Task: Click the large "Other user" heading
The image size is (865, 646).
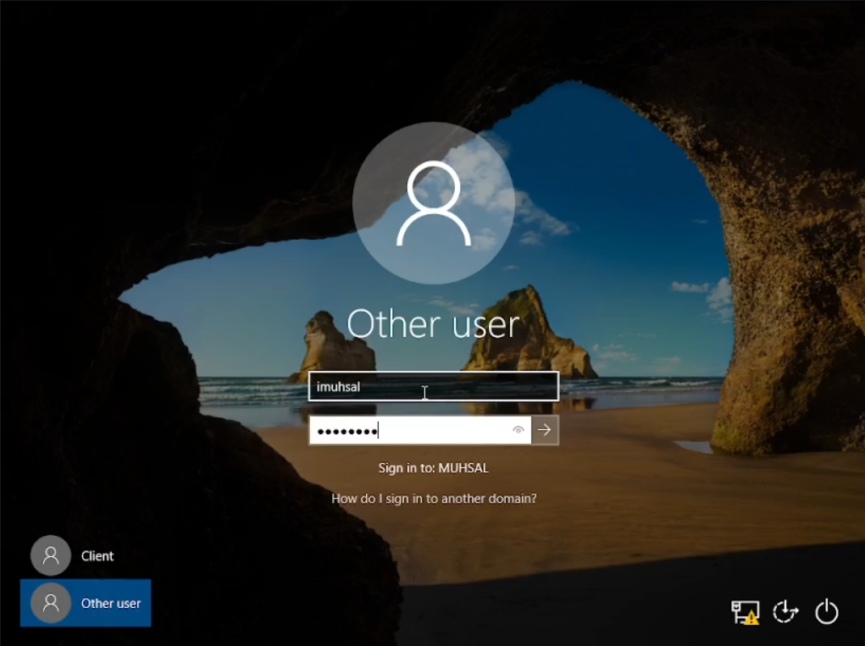Action: pos(433,324)
